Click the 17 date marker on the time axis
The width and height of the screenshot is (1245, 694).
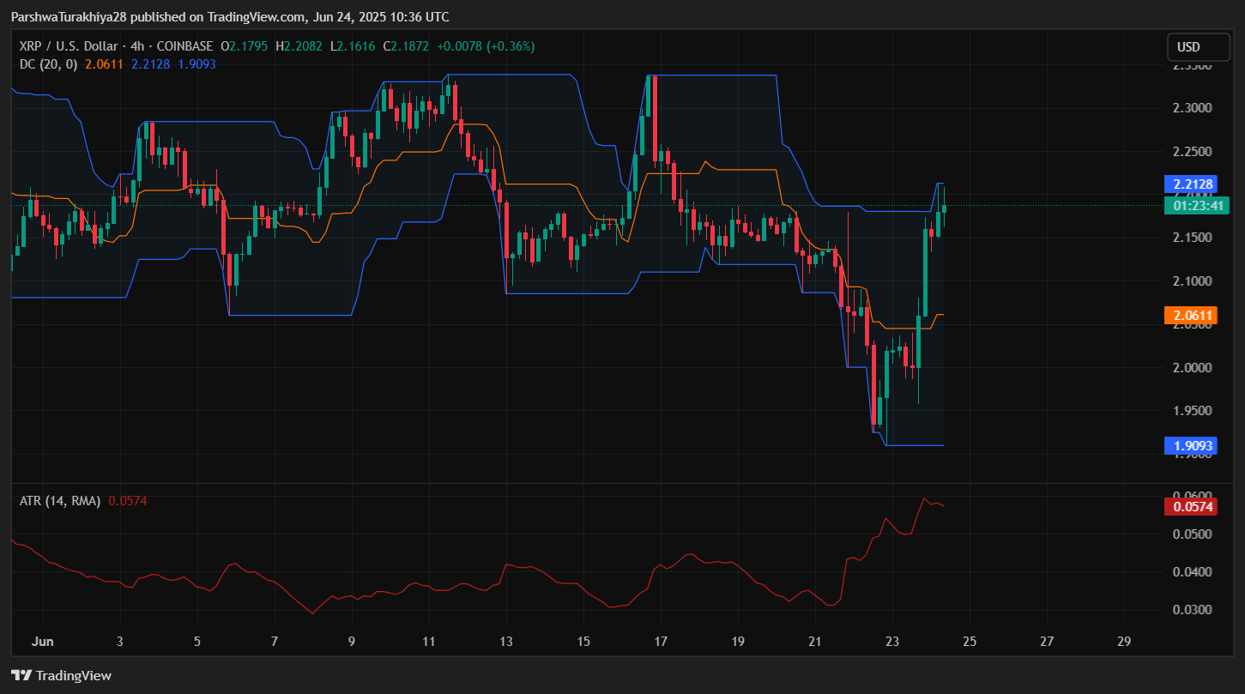661,641
